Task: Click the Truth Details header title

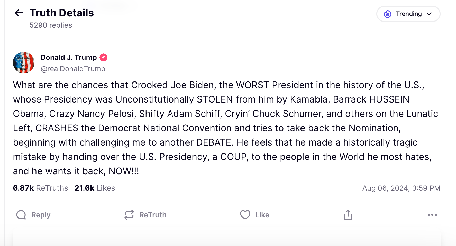Action: coord(62,13)
